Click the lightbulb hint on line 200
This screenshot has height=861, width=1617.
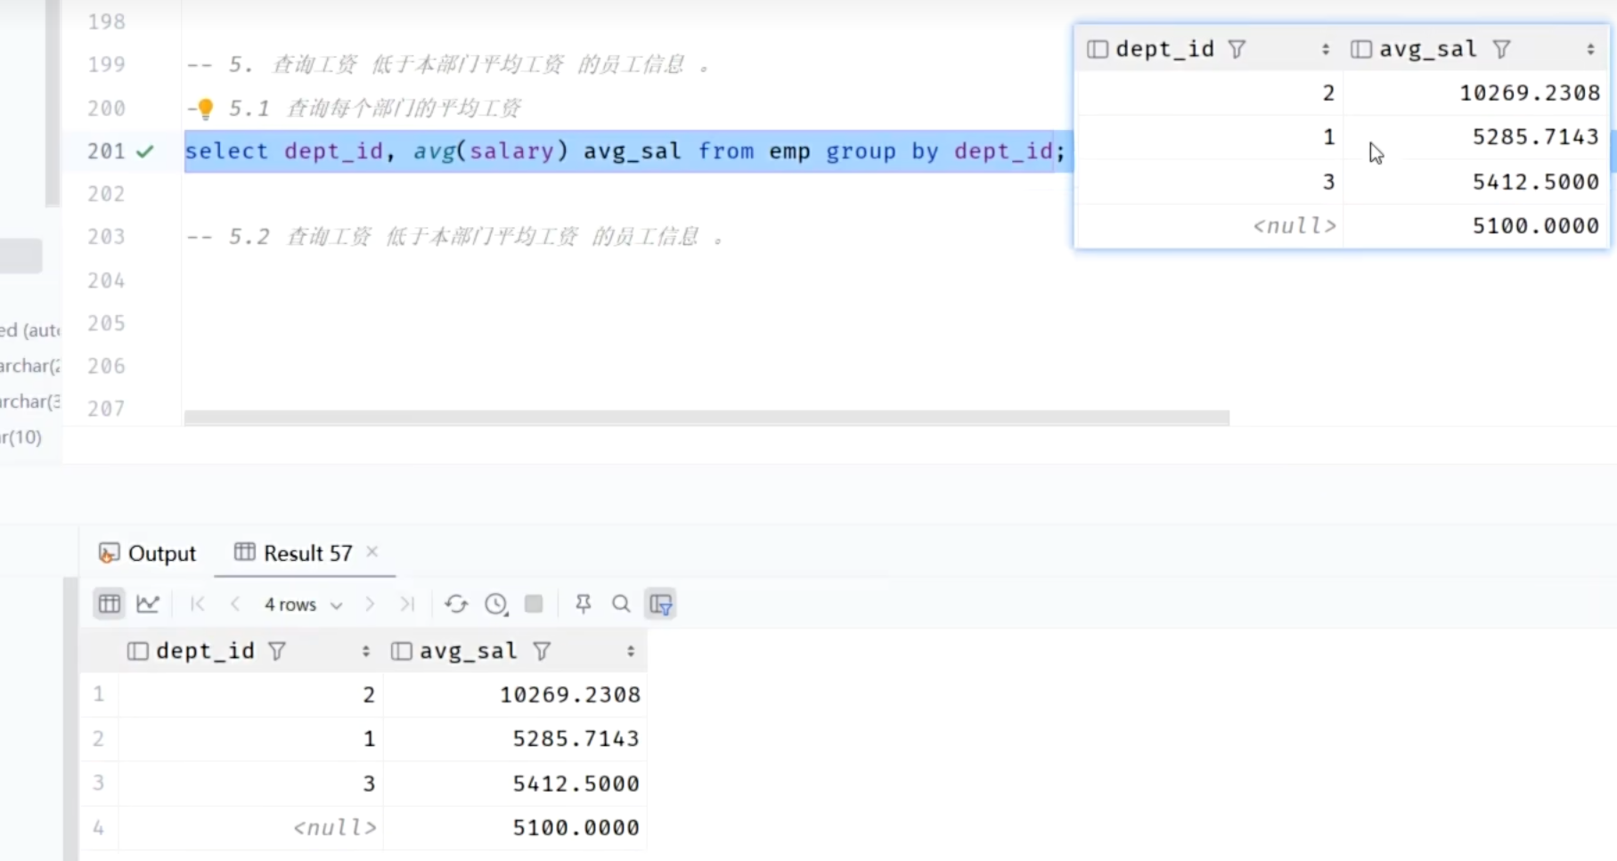tap(206, 109)
